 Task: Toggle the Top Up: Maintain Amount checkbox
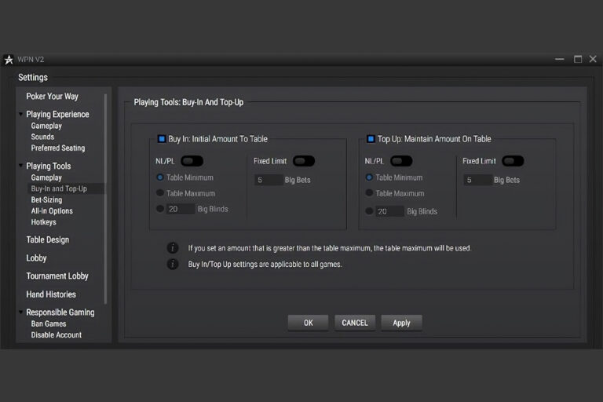371,139
